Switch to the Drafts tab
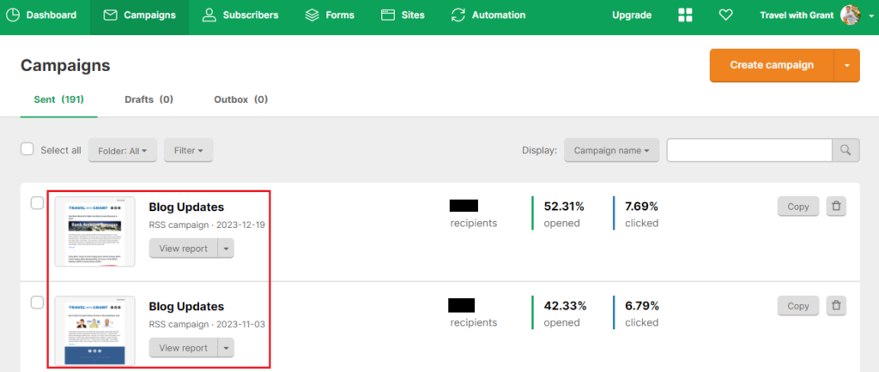 click(149, 99)
